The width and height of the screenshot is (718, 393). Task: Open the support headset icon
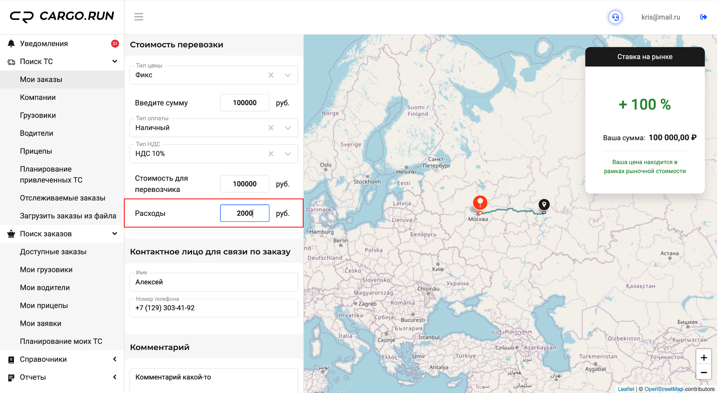click(x=615, y=17)
